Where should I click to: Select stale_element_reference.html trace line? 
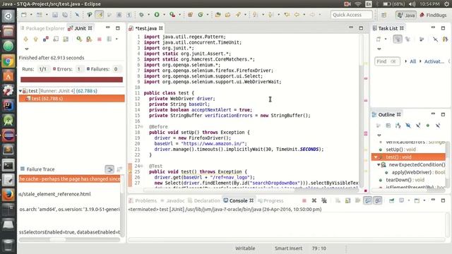[69, 194]
